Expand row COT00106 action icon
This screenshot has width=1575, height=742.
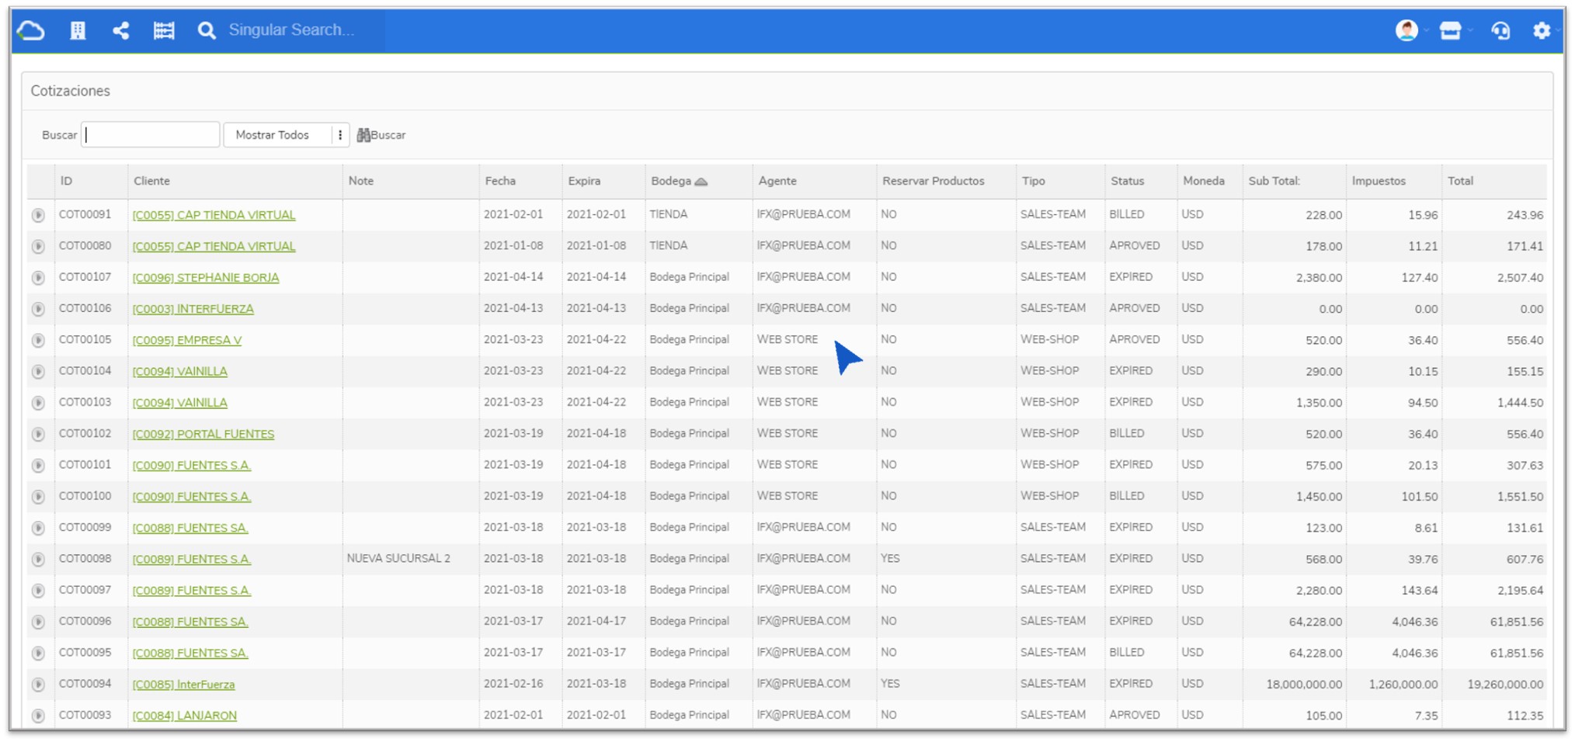pyautogui.click(x=38, y=309)
